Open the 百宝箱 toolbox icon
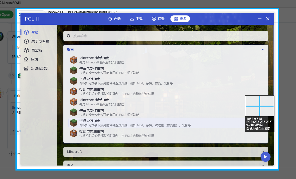296x179 pixels. coord(26,50)
